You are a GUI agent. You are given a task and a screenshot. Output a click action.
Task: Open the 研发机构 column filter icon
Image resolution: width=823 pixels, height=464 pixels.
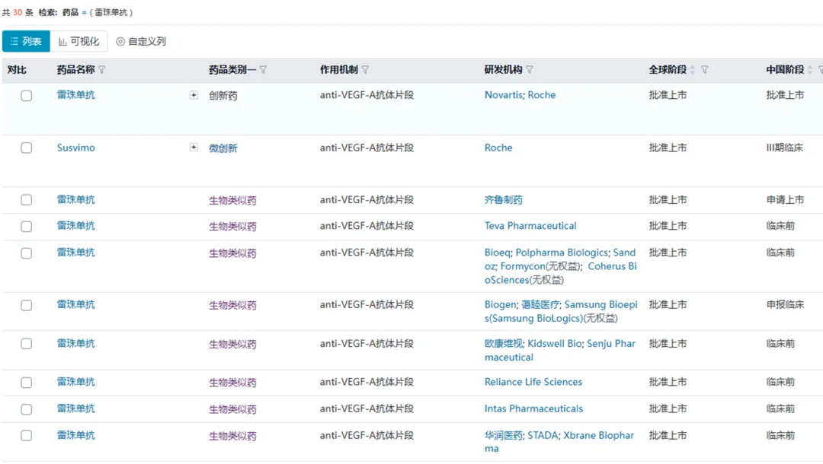[530, 70]
